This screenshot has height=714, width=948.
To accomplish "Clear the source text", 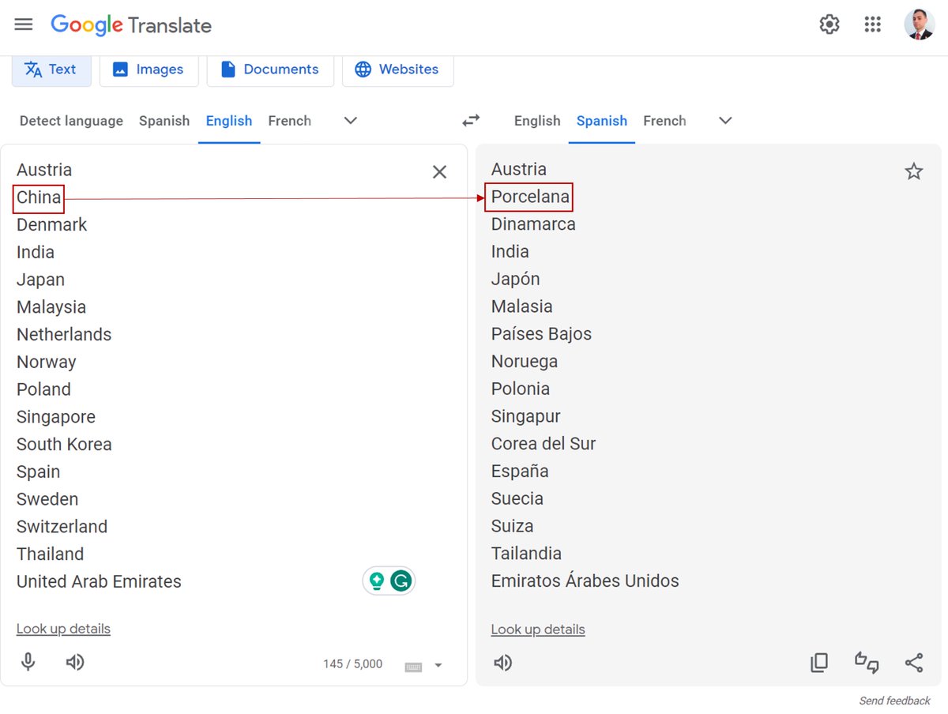I will tap(439, 172).
